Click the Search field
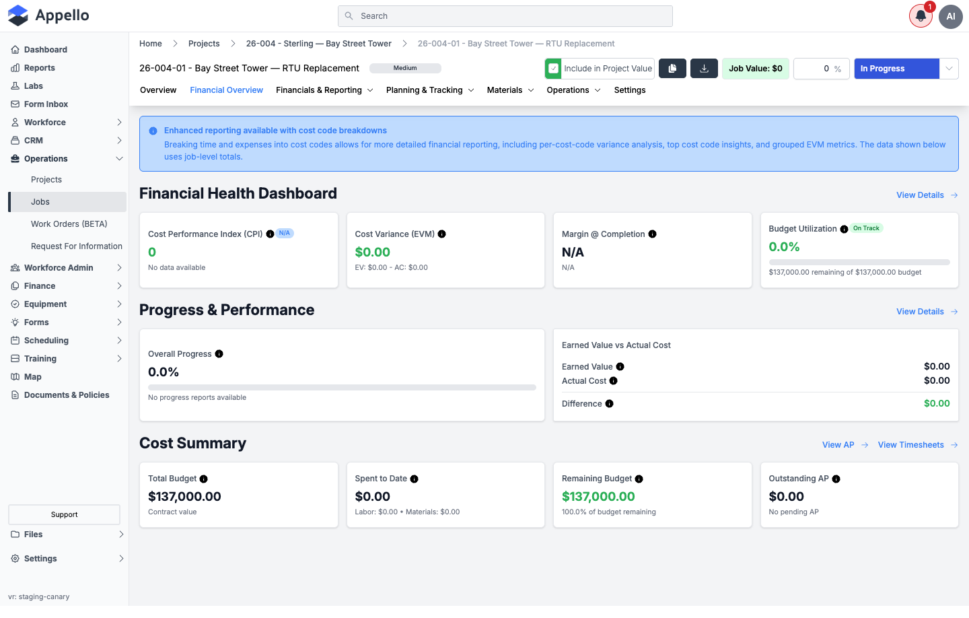The width and height of the screenshot is (969, 618). 505,16
